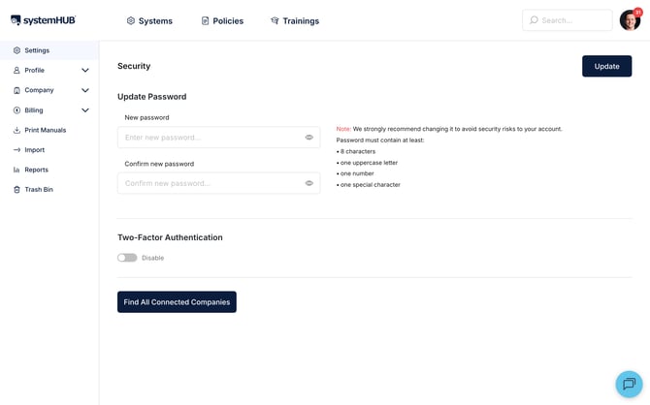Click the Trainings graduation cap icon
This screenshot has height=405, width=650.
tap(275, 20)
